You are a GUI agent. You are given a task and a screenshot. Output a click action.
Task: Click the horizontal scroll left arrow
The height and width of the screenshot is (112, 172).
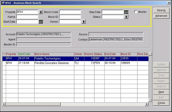click(x=4, y=104)
